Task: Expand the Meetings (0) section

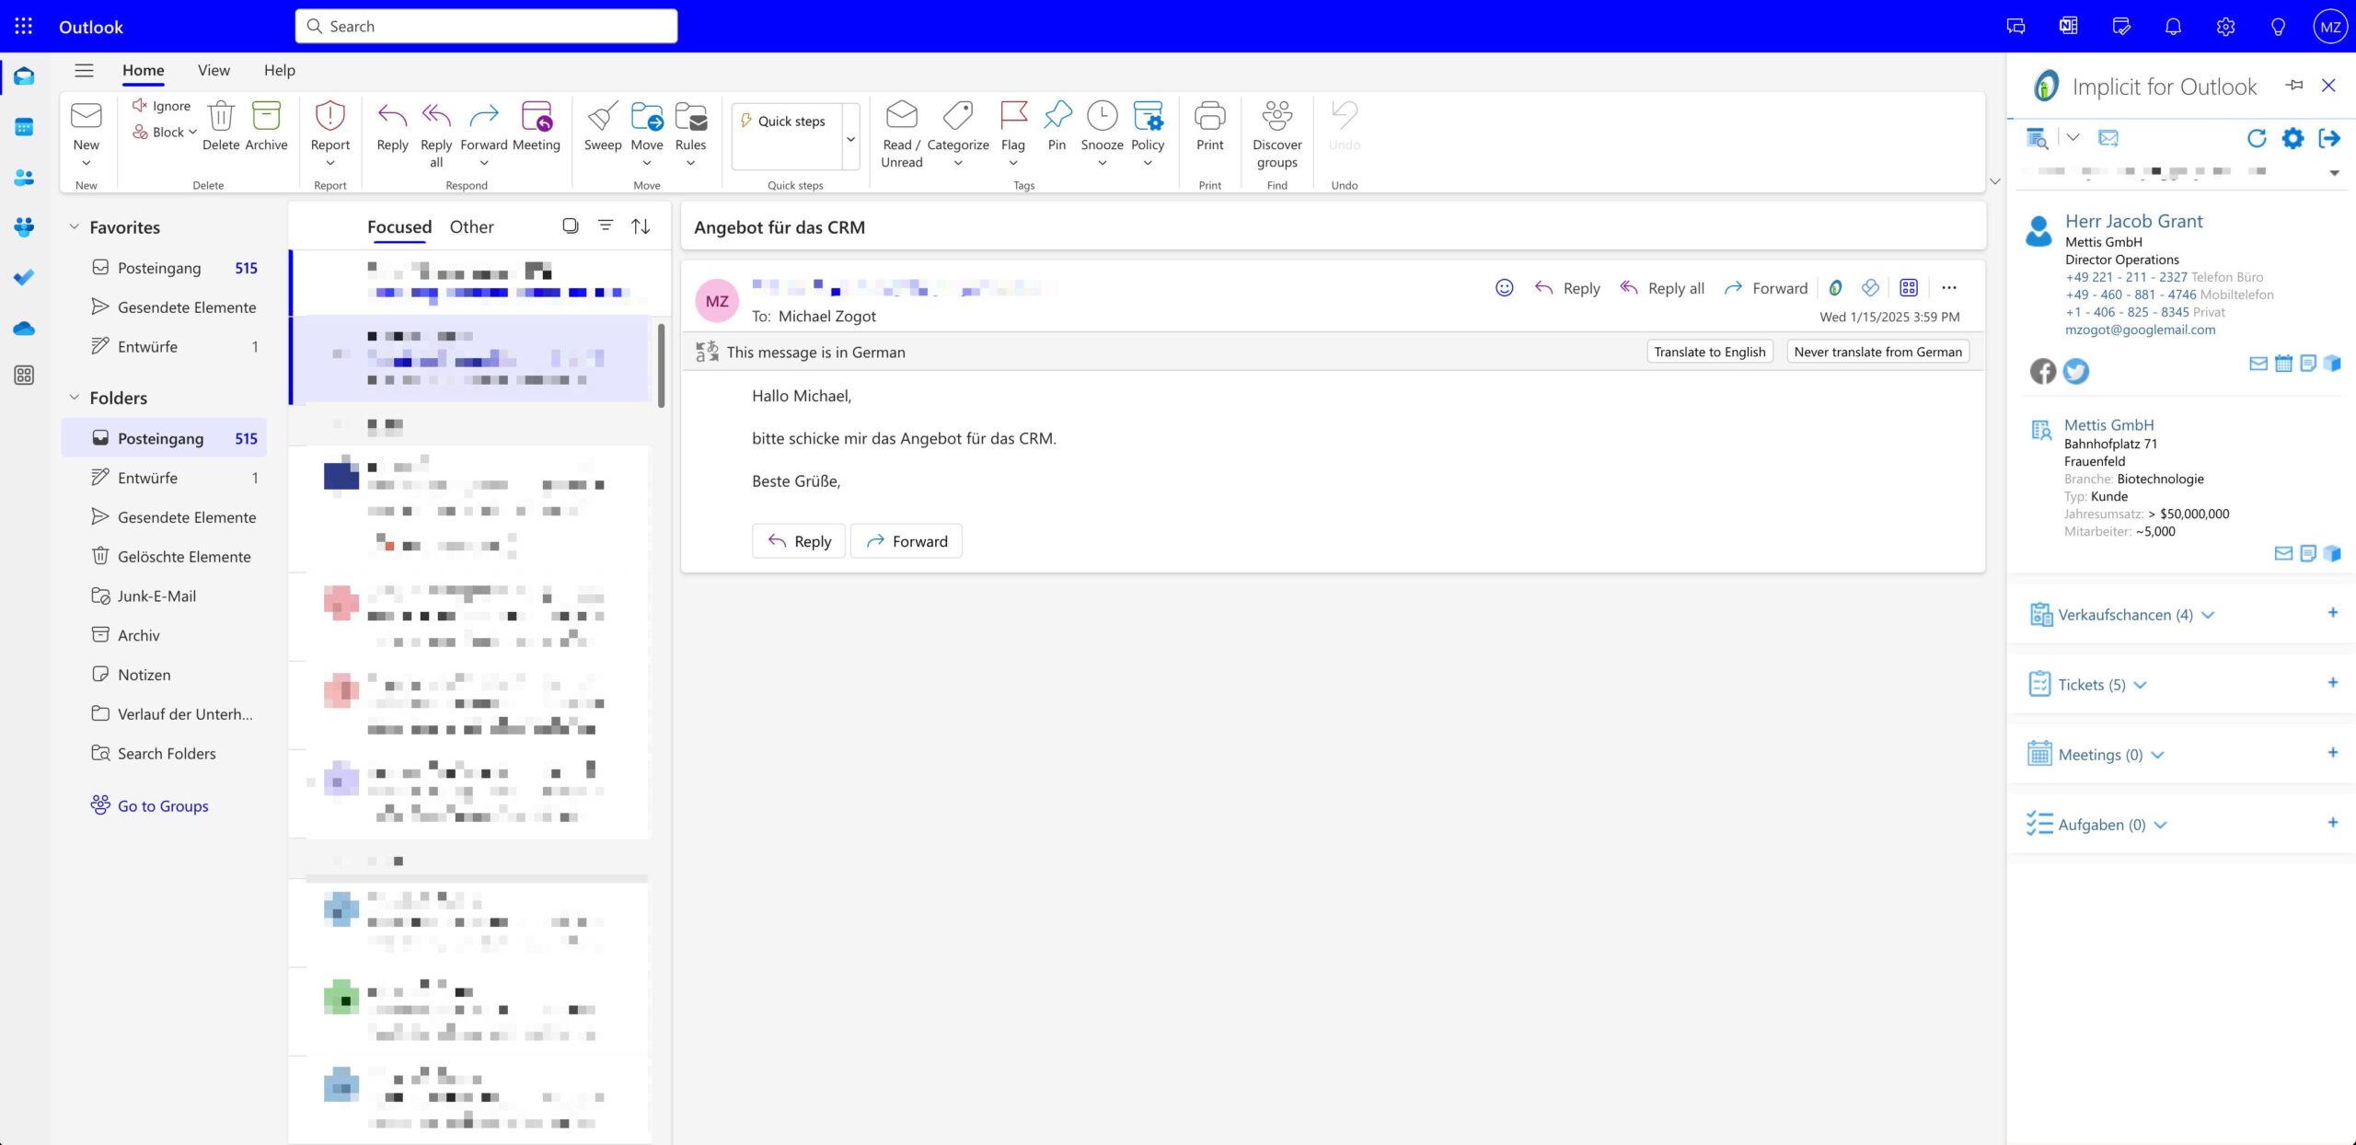Action: 2157,755
